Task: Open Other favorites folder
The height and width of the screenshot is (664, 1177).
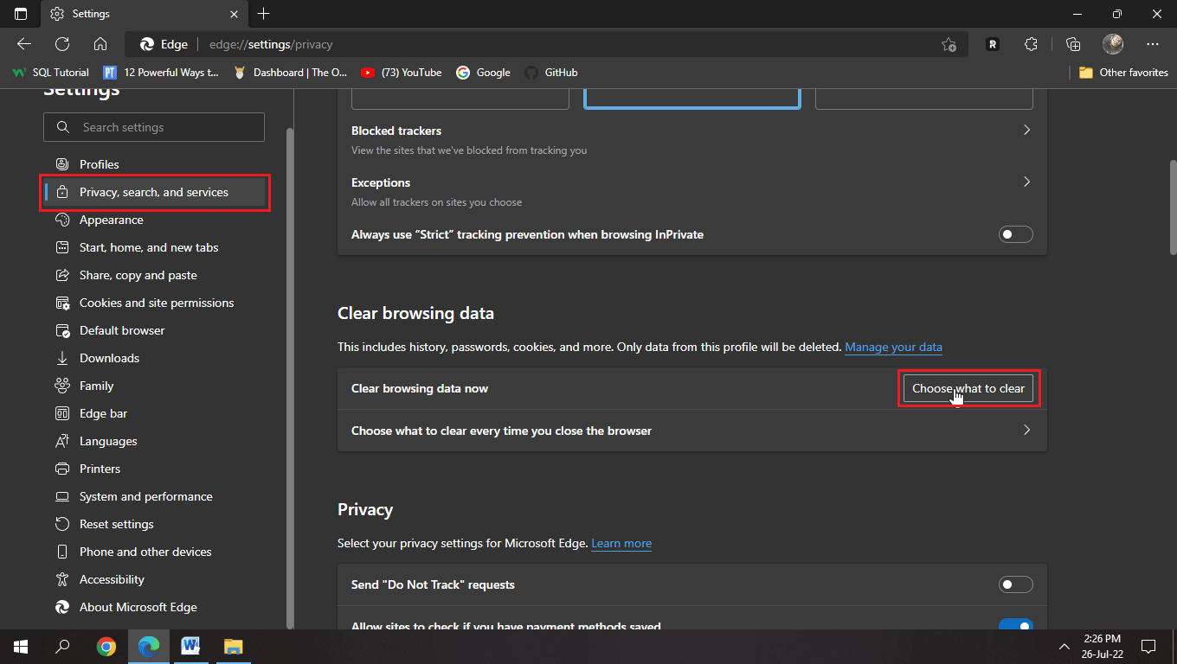Action: coord(1123,73)
